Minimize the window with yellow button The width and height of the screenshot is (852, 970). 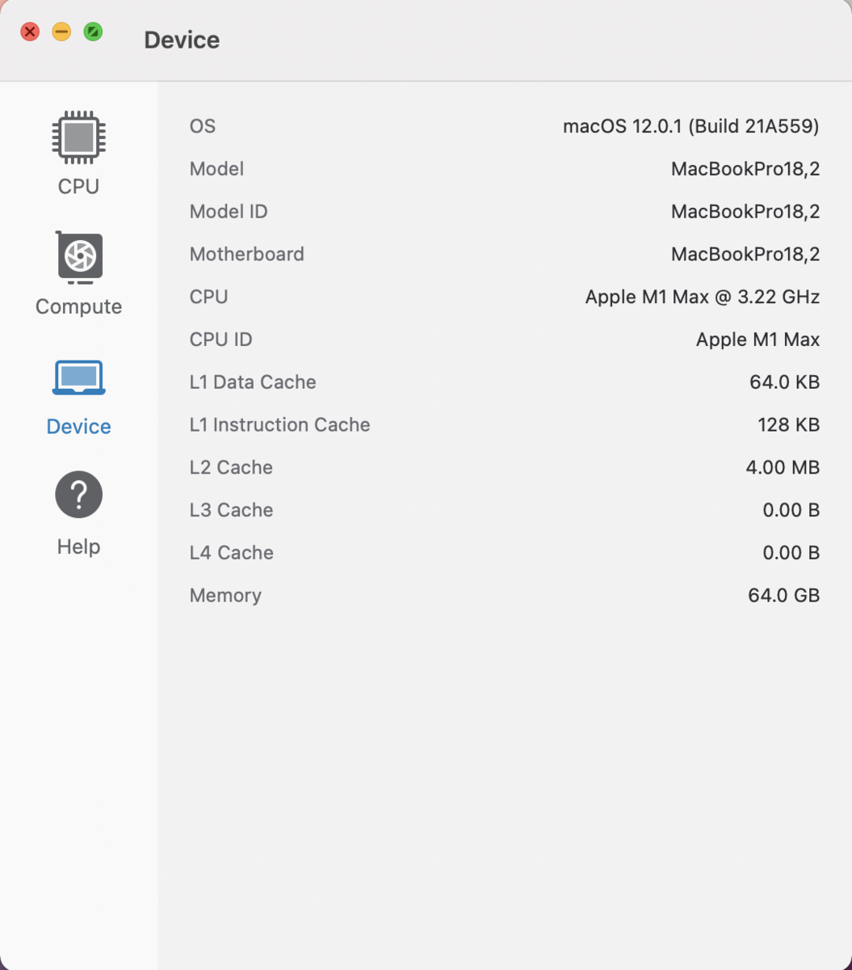coord(61,32)
